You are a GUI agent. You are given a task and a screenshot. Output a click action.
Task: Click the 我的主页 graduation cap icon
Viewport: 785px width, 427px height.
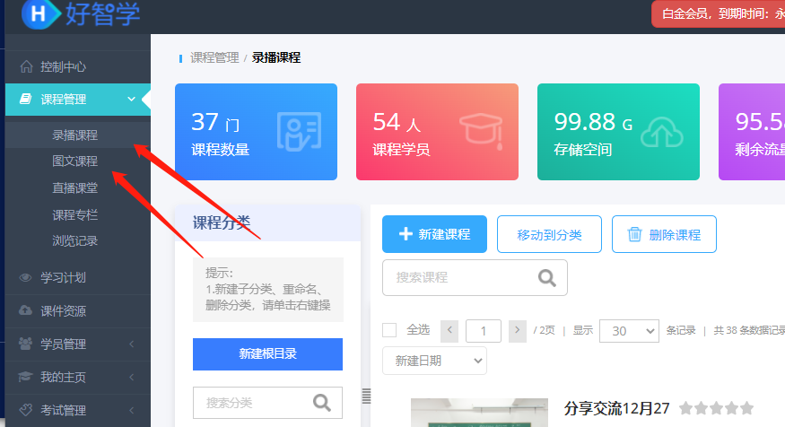(x=25, y=377)
